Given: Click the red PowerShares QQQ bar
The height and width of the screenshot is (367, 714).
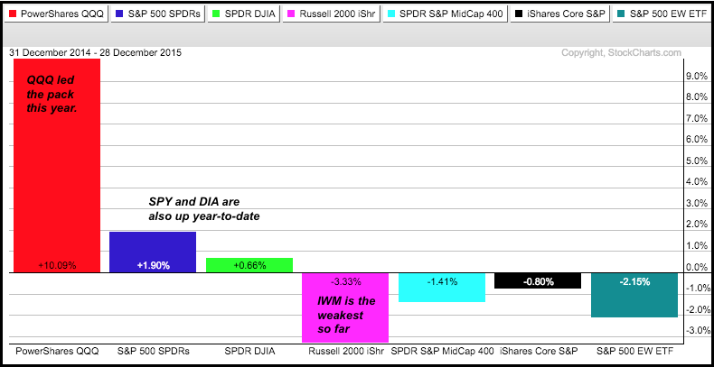Looking at the screenshot, I should point(57,165).
